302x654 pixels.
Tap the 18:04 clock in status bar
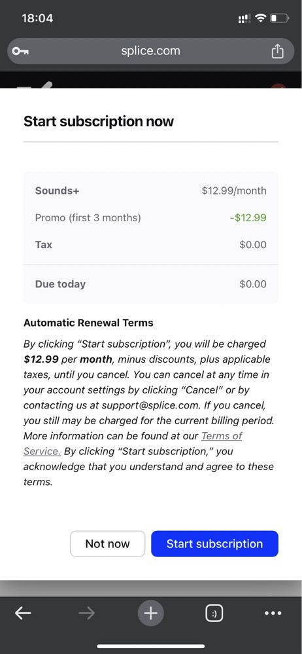point(37,18)
